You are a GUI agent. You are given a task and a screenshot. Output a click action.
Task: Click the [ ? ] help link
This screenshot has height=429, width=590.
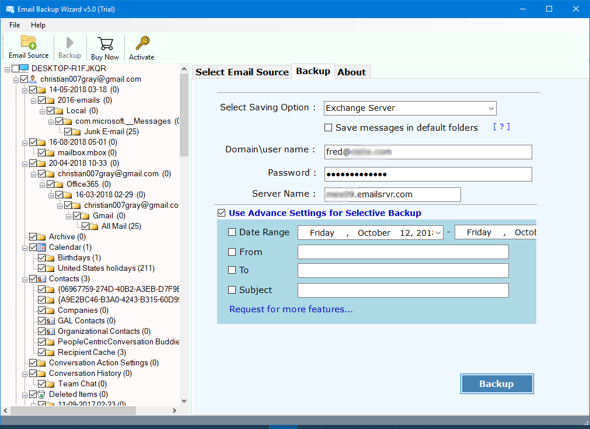point(501,127)
